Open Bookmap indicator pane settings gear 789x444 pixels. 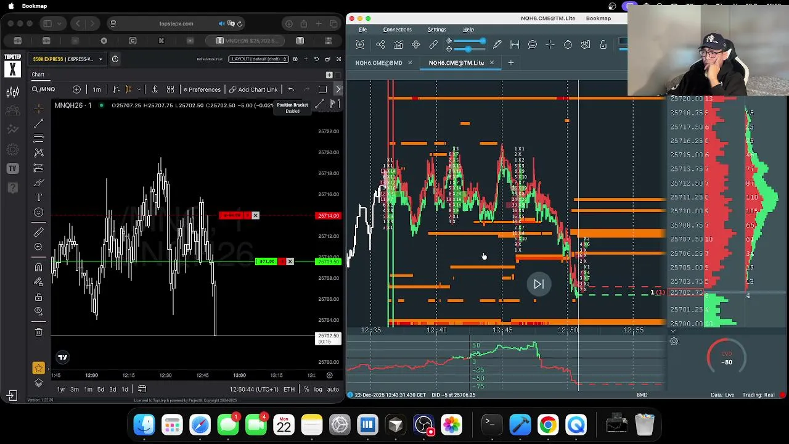674,341
